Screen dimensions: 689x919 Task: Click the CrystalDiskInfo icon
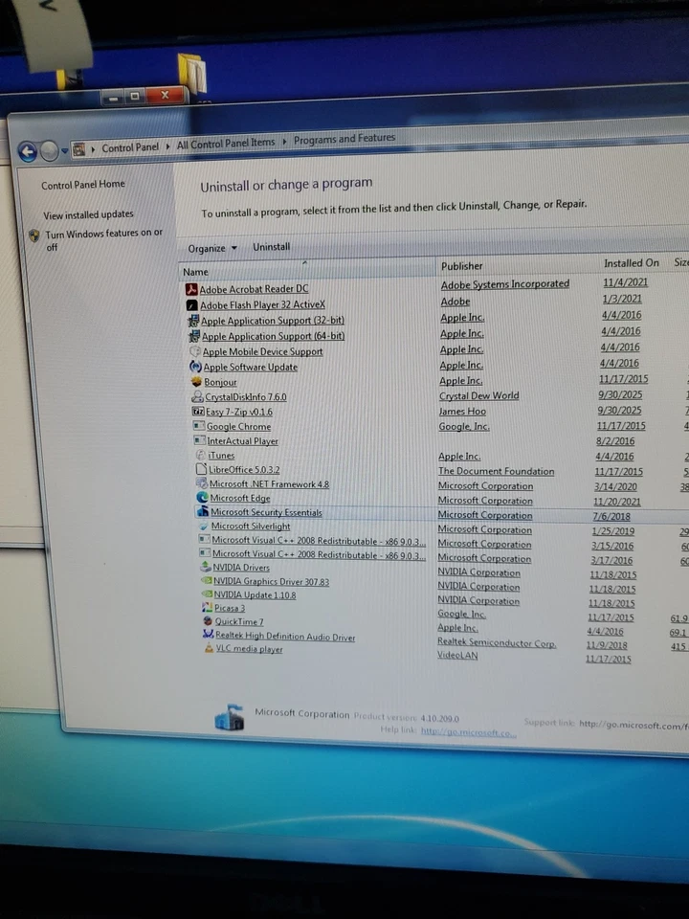(x=197, y=396)
